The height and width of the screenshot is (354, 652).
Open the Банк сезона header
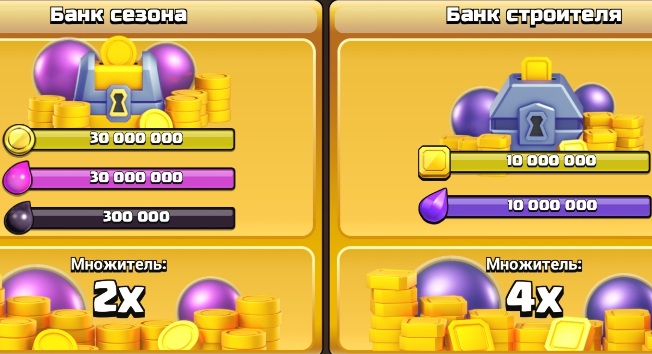click(118, 15)
